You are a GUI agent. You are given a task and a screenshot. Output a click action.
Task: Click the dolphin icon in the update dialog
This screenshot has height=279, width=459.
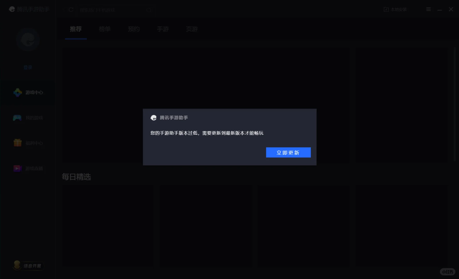click(x=154, y=118)
